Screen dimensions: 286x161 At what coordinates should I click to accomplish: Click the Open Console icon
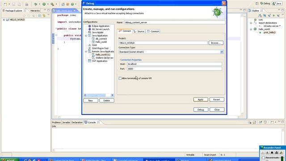pos(272,122)
